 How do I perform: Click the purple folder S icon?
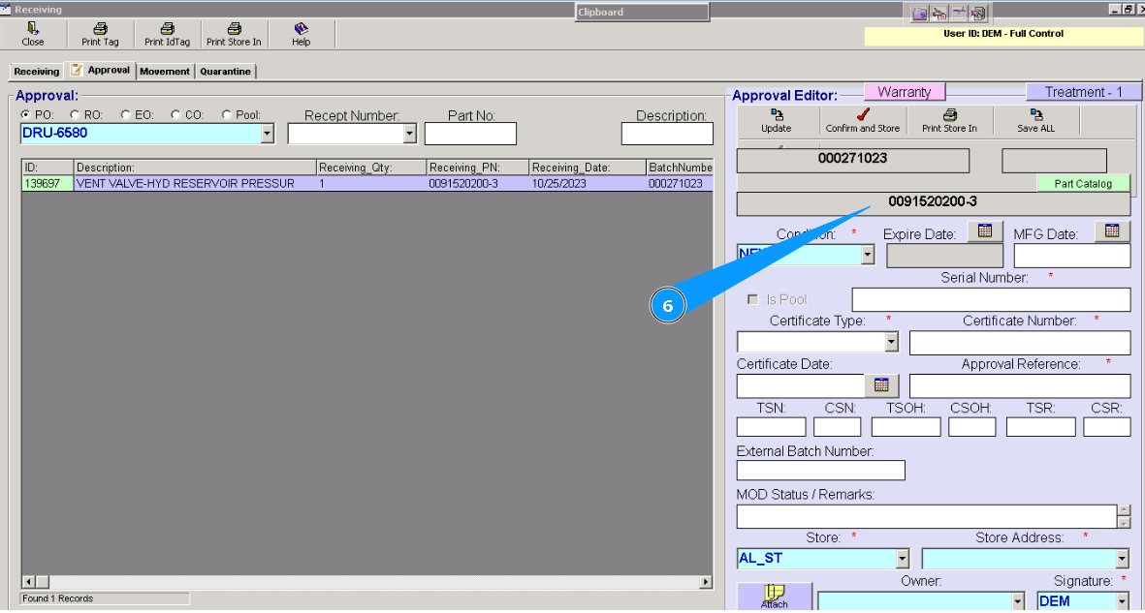pyautogui.click(x=920, y=14)
